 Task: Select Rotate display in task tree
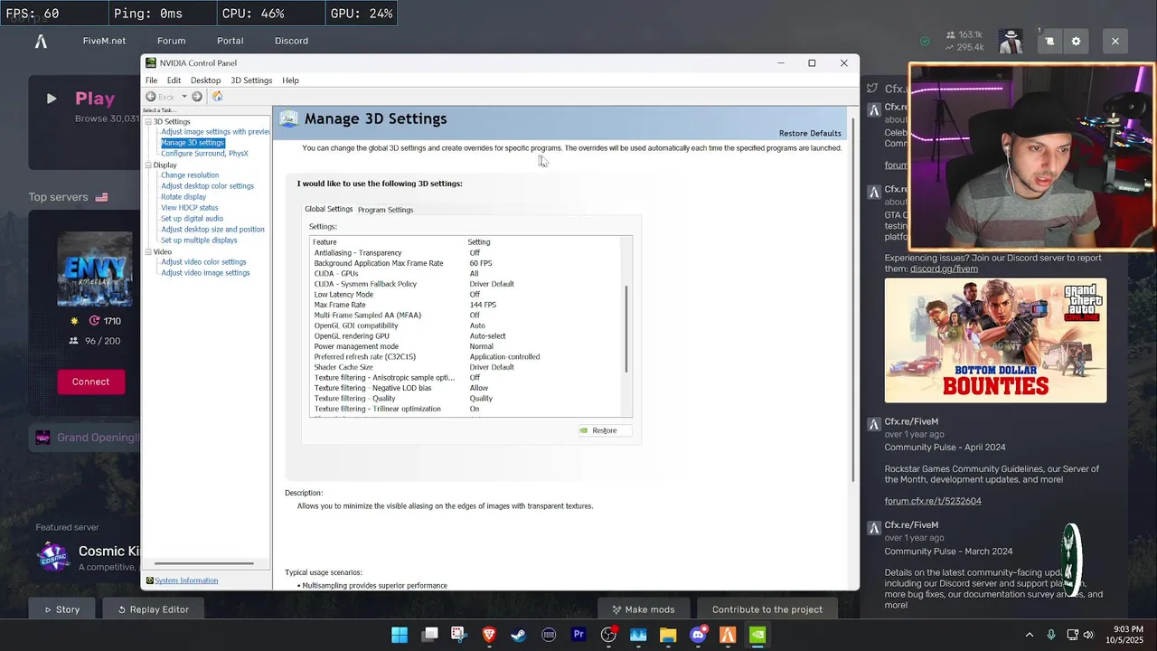183,197
